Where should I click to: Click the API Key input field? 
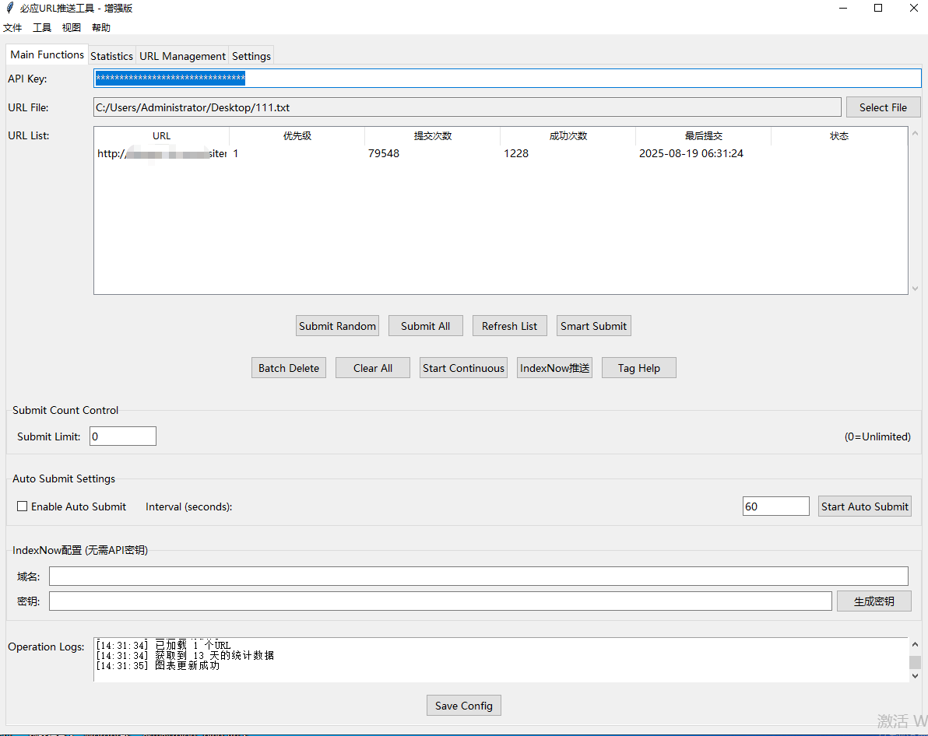[507, 78]
